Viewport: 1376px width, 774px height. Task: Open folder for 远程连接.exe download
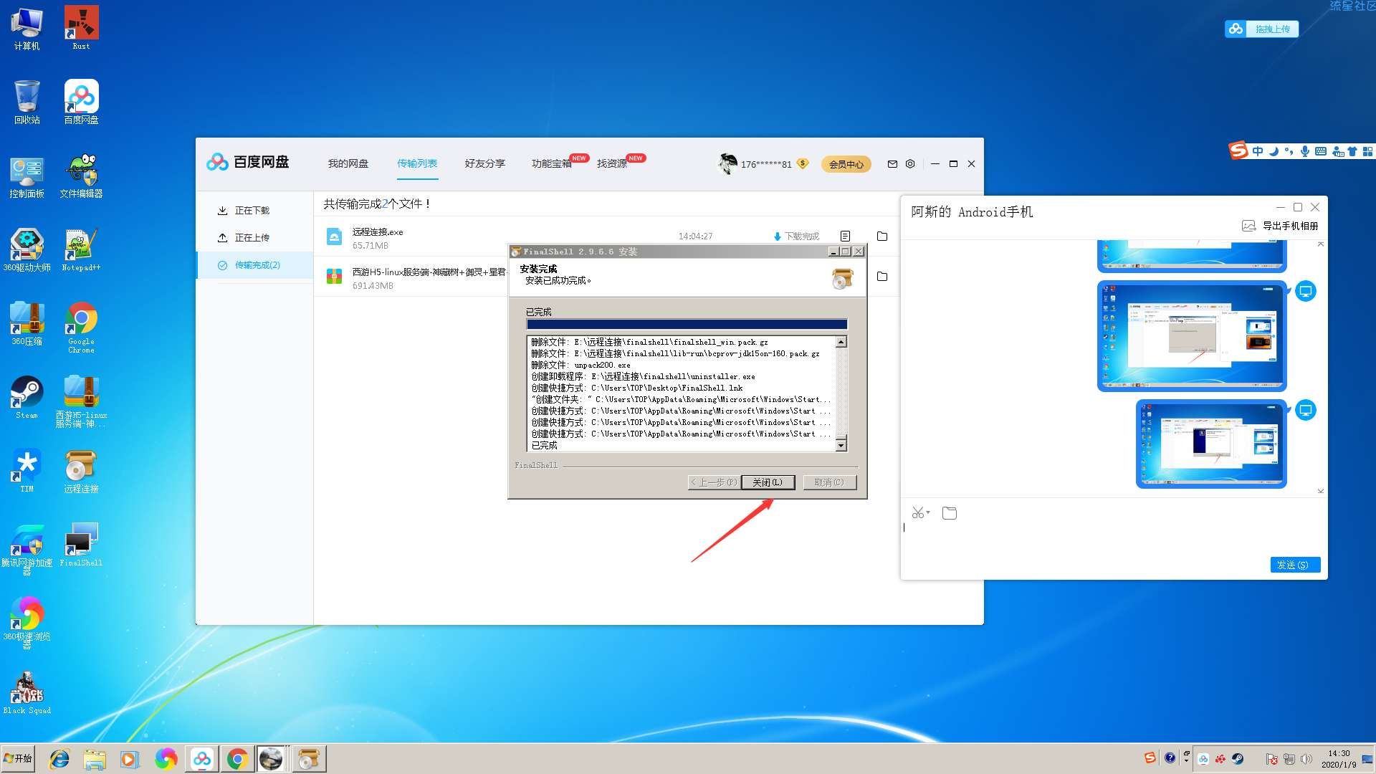(x=882, y=236)
